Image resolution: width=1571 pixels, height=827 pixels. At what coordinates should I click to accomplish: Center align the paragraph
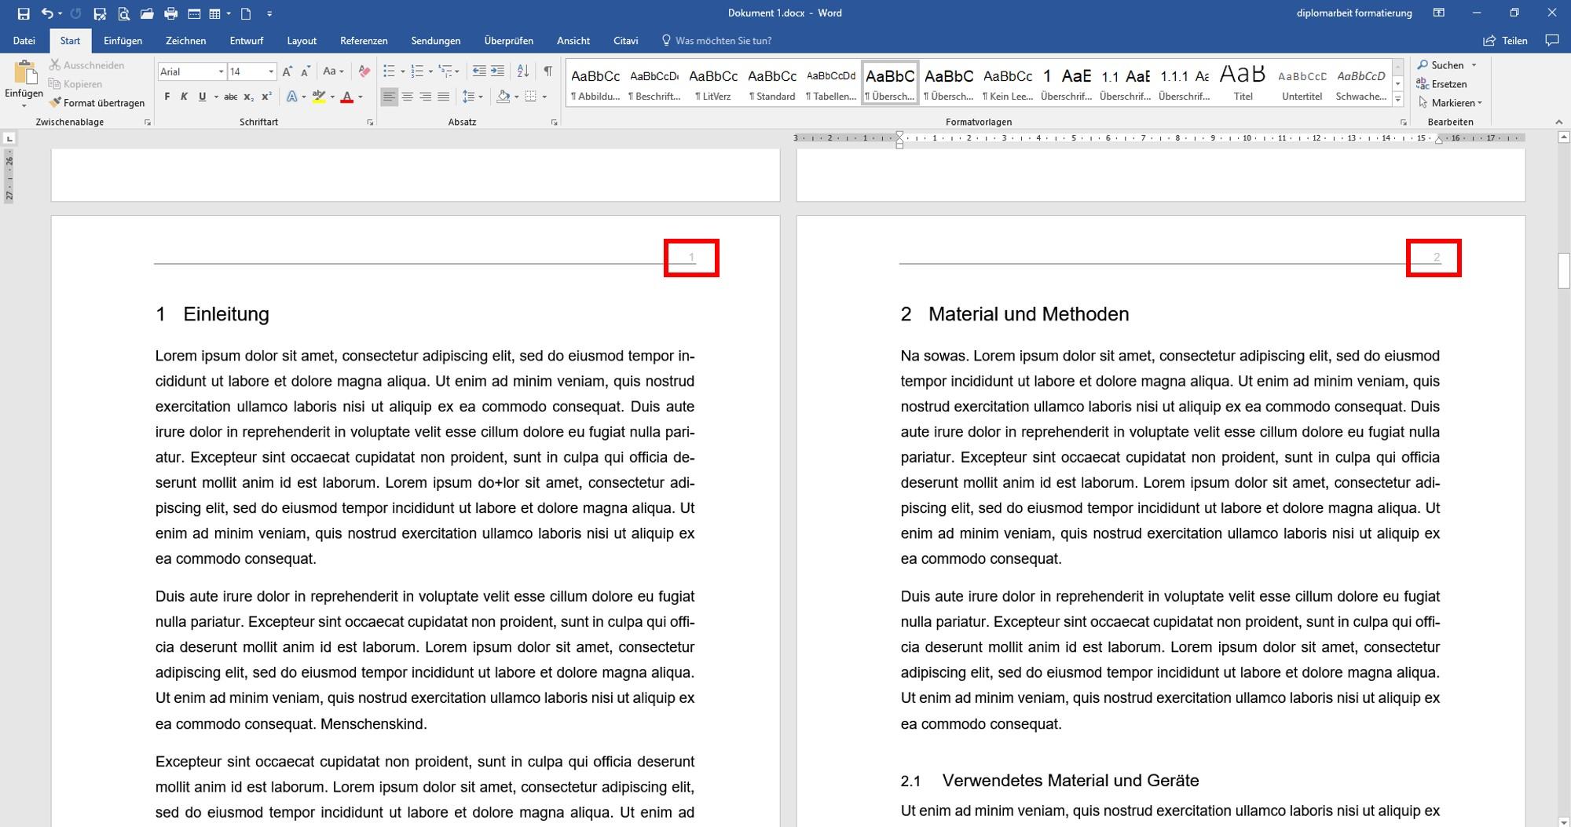tap(407, 97)
